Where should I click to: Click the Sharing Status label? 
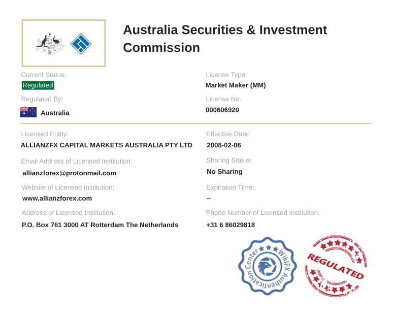[229, 160]
